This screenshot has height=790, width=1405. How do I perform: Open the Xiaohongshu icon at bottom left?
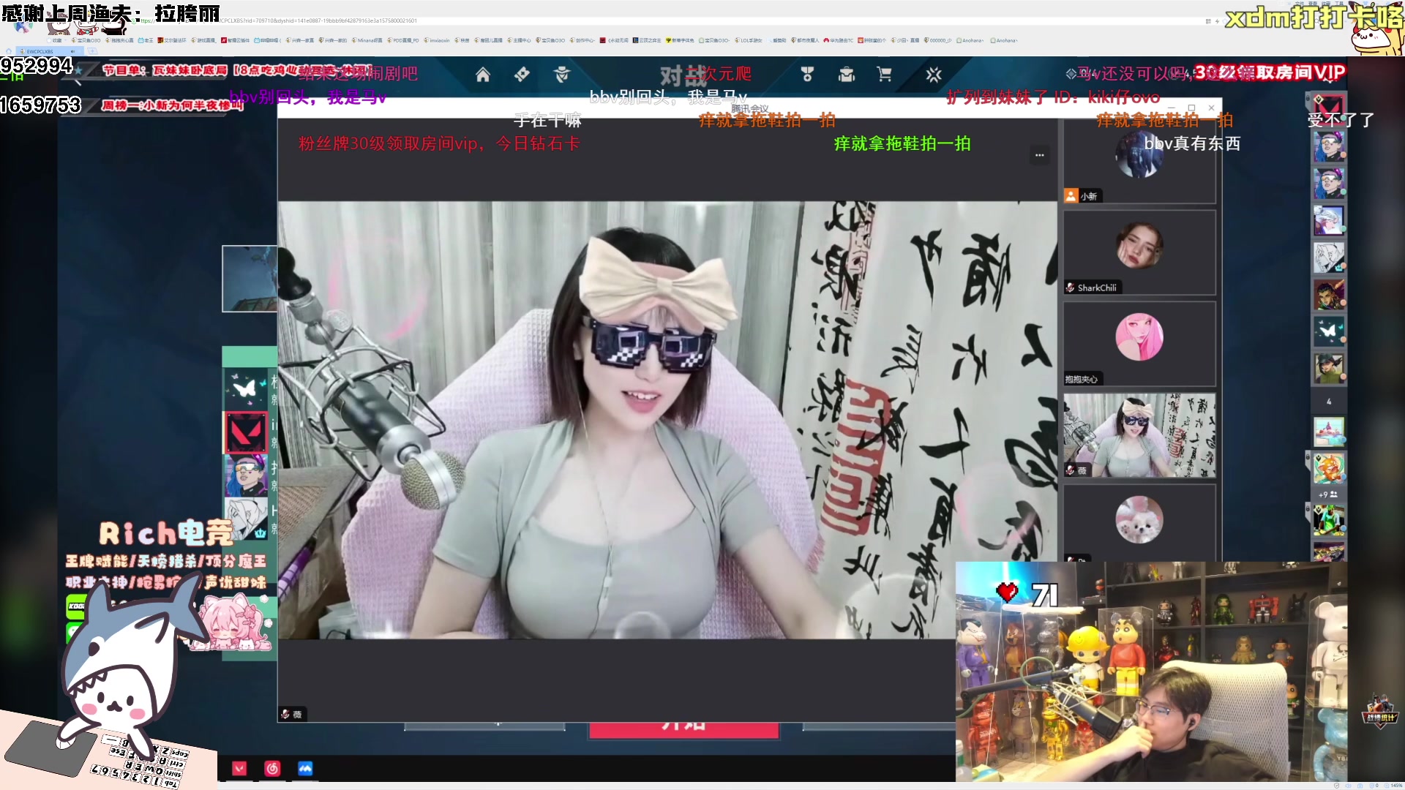tap(273, 769)
